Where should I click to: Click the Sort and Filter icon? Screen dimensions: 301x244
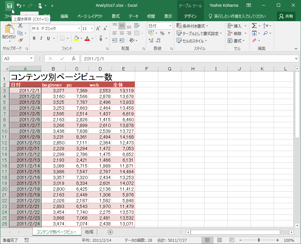click(266, 25)
